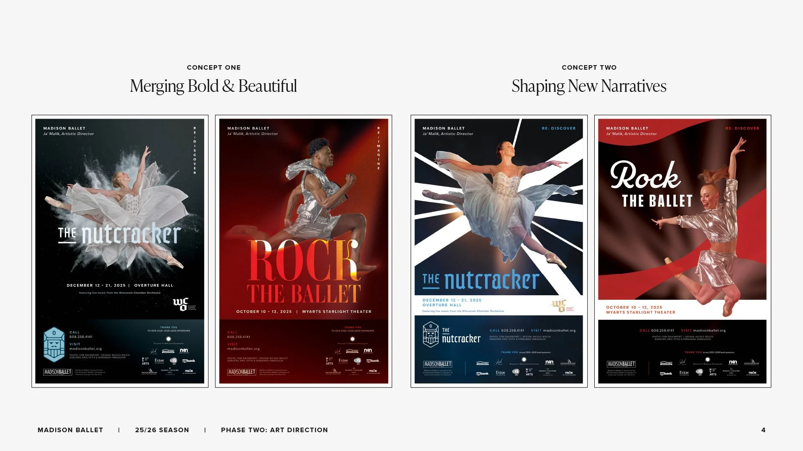Click '25/26 SEASON' in the slide footer
The height and width of the screenshot is (451, 803).
(x=162, y=430)
